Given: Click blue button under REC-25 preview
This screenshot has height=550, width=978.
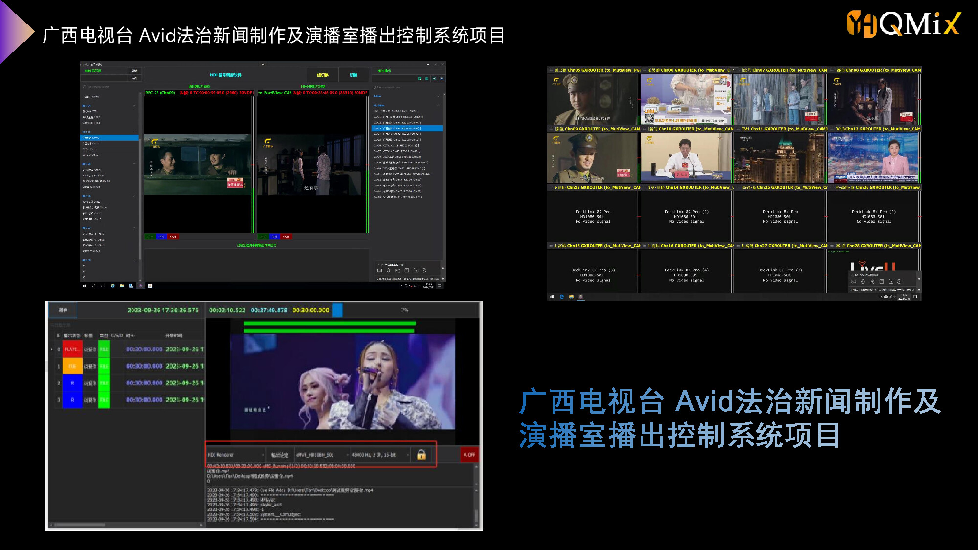Looking at the screenshot, I should pyautogui.click(x=161, y=237).
